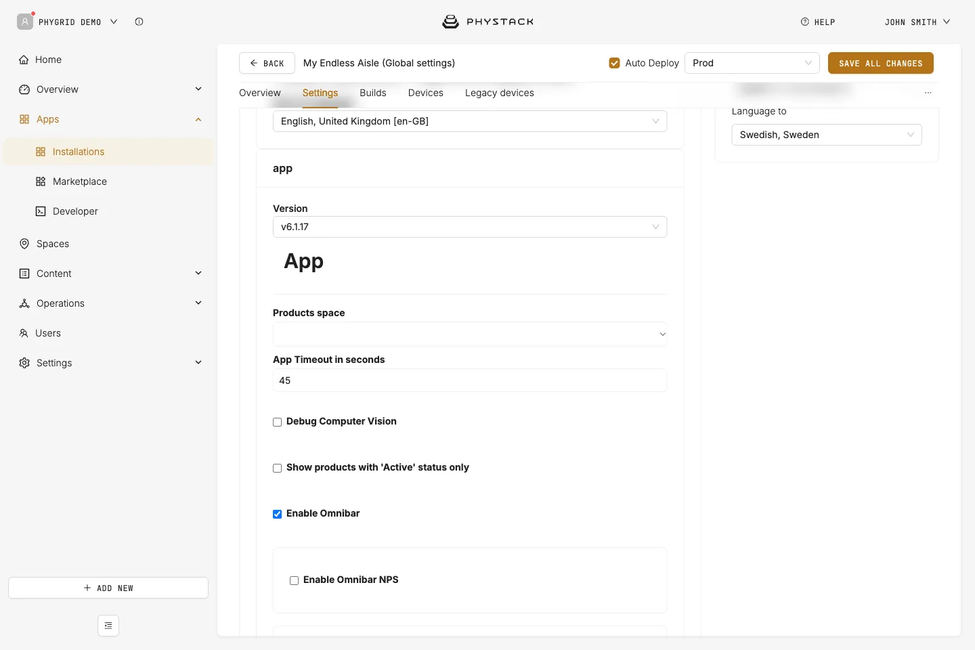The width and height of the screenshot is (975, 650).
Task: Click the Users people icon
Action: click(x=24, y=333)
